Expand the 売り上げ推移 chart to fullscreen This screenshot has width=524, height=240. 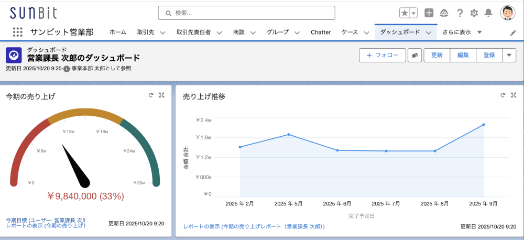tap(514, 95)
